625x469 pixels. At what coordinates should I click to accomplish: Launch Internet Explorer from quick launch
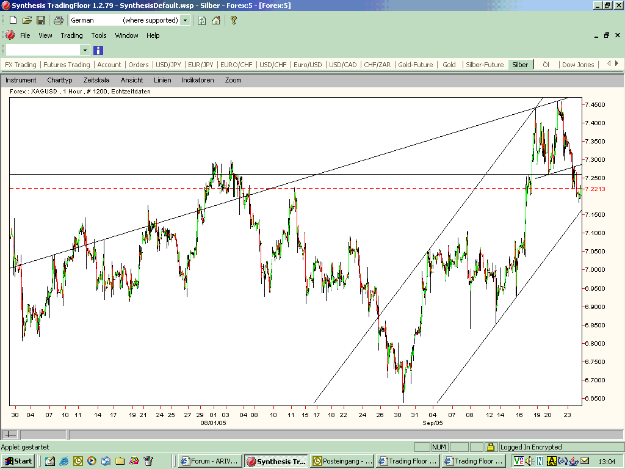pyautogui.click(x=63, y=461)
